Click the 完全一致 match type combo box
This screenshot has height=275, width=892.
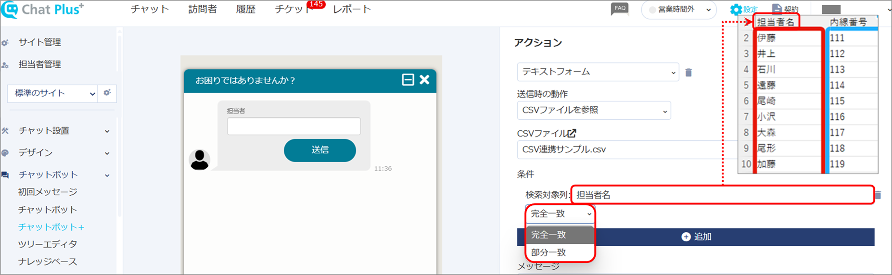point(561,214)
